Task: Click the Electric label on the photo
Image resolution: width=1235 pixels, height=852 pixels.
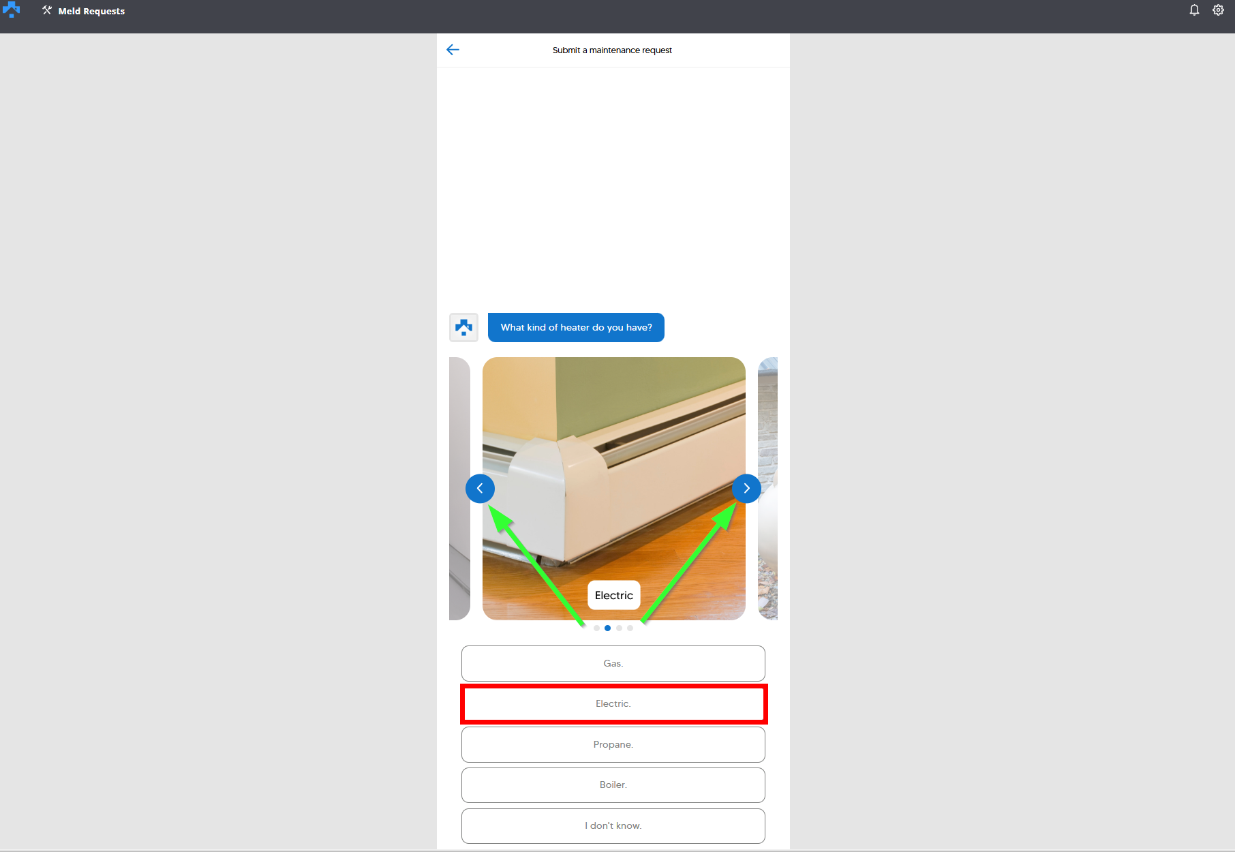Action: click(613, 596)
